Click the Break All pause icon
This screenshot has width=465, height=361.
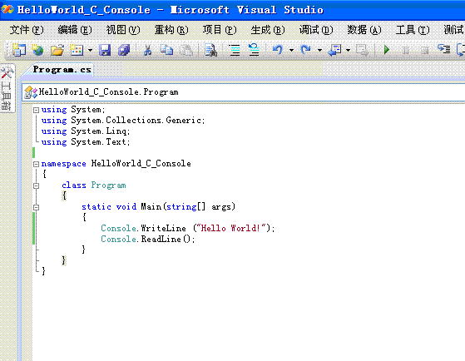pos(406,50)
